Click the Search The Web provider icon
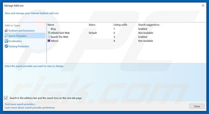The width and height of the screenshot is (209, 114). coord(49,37)
